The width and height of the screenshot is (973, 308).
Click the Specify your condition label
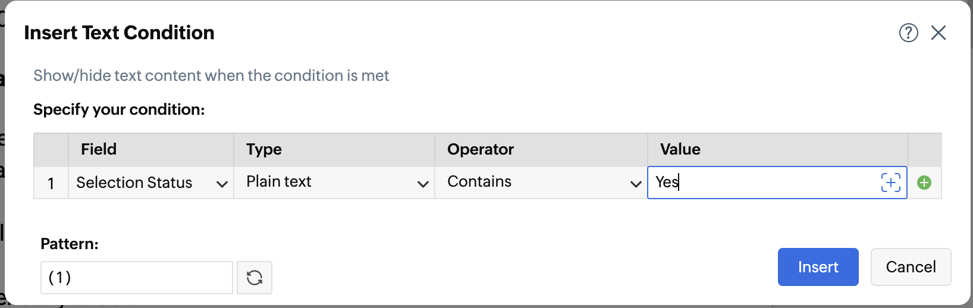(119, 109)
